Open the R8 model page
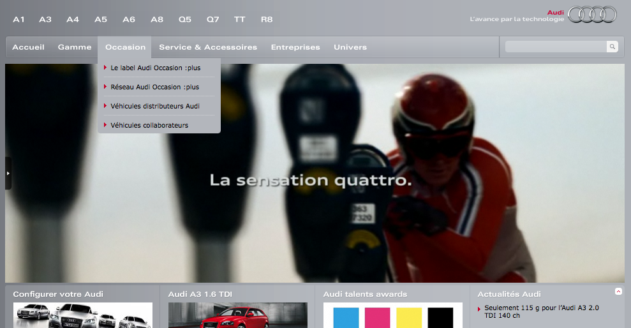 tap(267, 19)
